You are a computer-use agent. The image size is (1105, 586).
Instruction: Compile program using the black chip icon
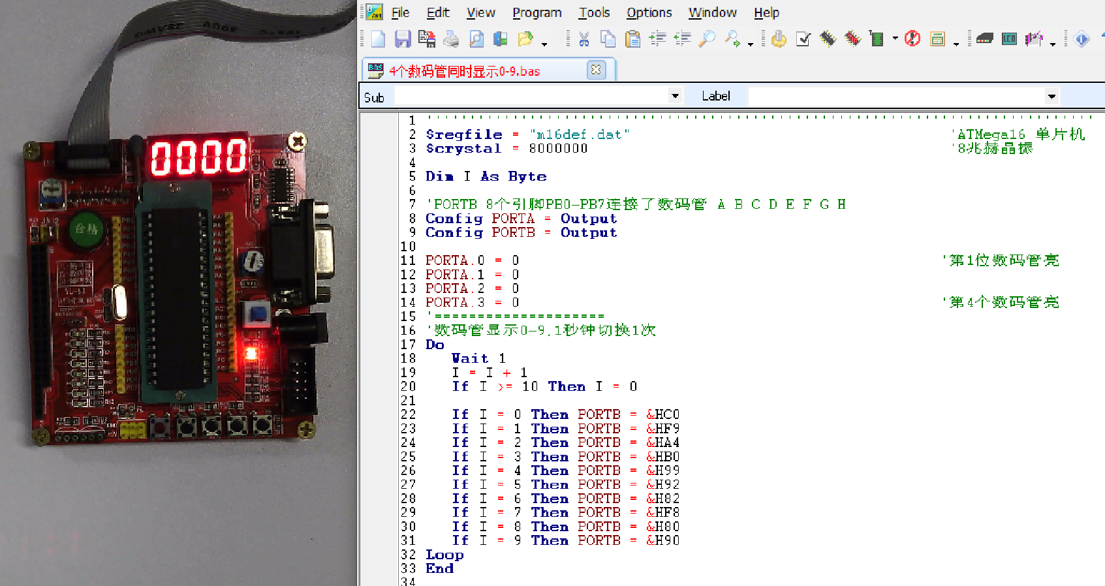828,39
